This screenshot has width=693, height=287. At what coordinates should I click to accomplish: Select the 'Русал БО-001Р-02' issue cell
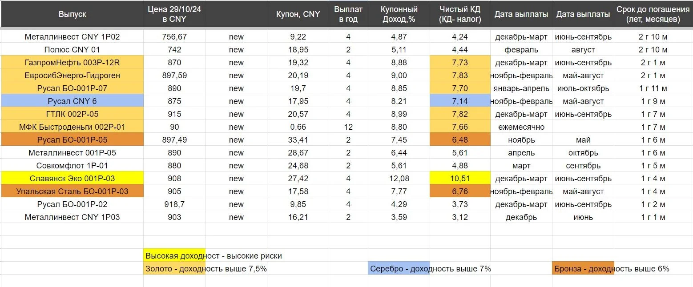click(x=72, y=204)
